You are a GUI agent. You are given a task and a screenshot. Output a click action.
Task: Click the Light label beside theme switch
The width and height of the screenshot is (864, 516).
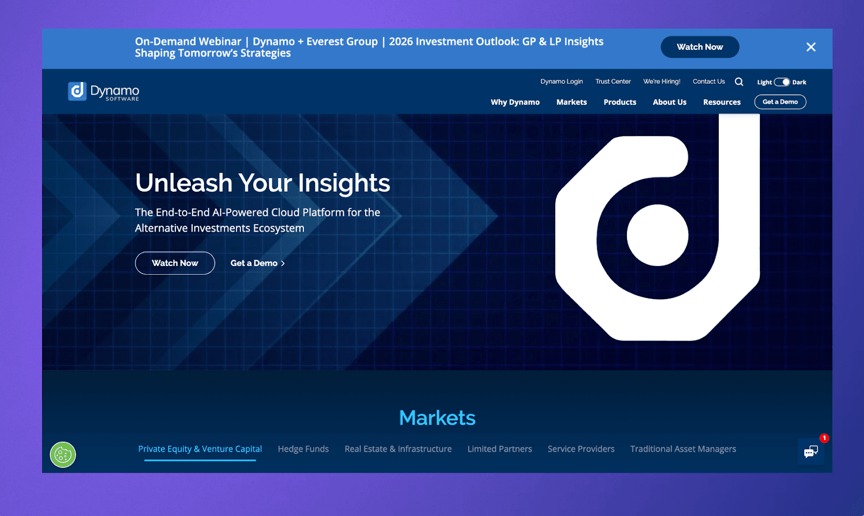[764, 82]
